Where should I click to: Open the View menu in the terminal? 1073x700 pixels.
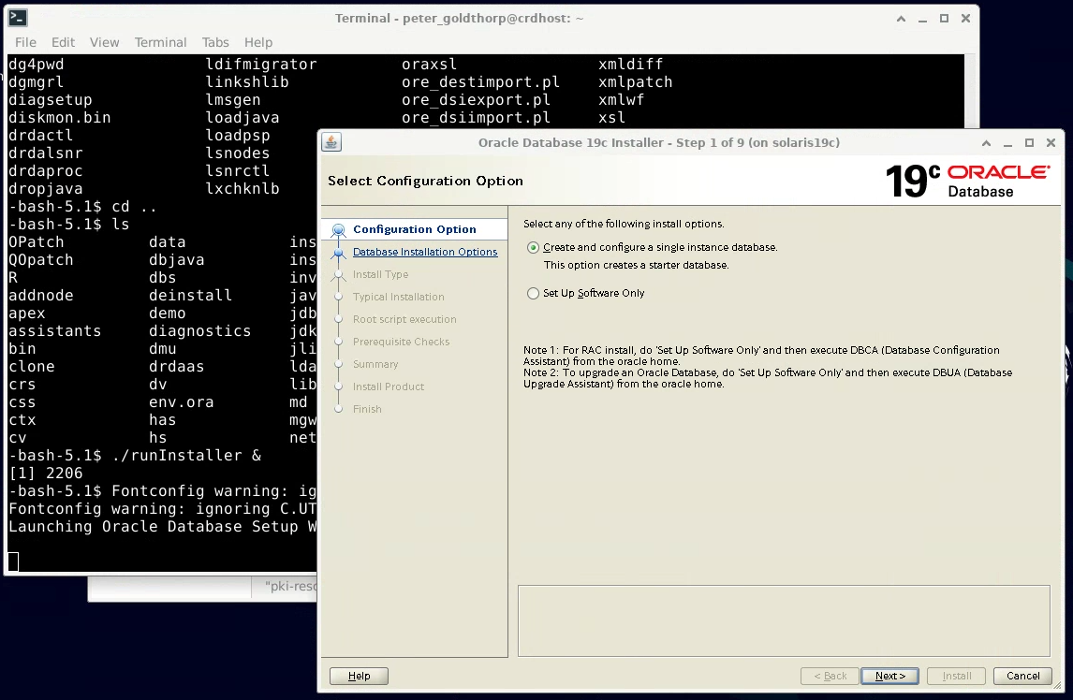pyautogui.click(x=104, y=42)
